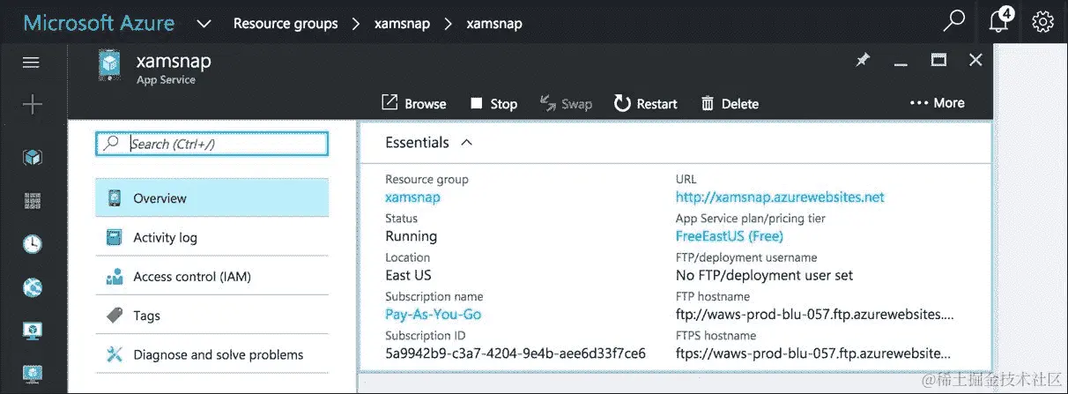Click the East US location value
Screen dimensions: 1068x394
(x=408, y=275)
